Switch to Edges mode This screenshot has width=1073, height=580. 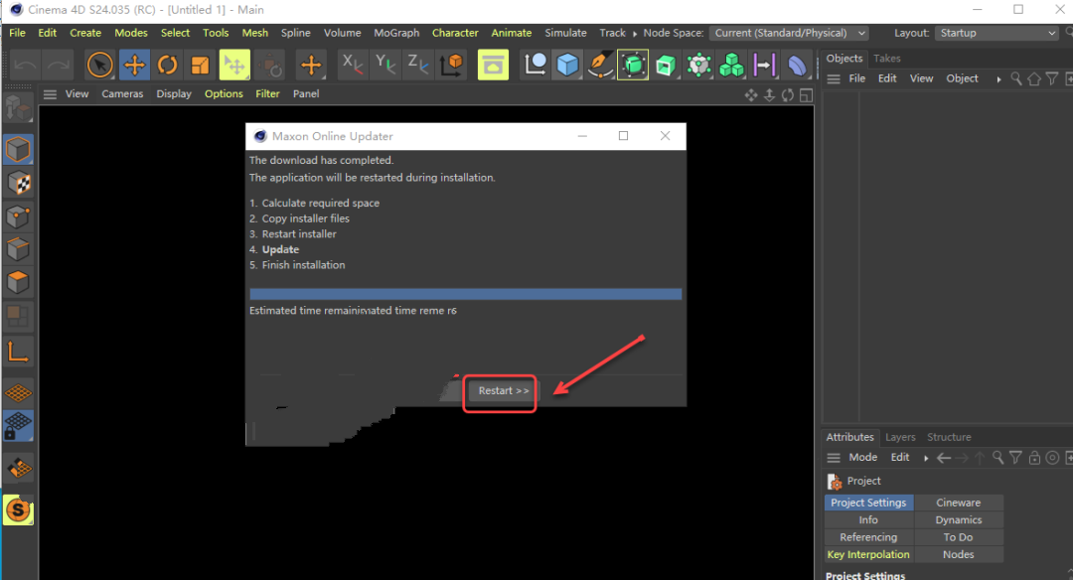coord(18,249)
